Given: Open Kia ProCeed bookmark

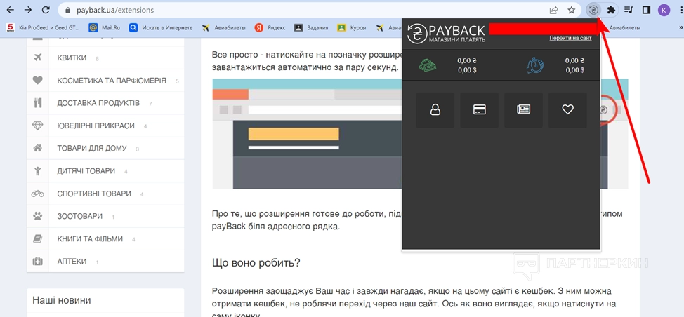Looking at the screenshot, I should [x=43, y=27].
